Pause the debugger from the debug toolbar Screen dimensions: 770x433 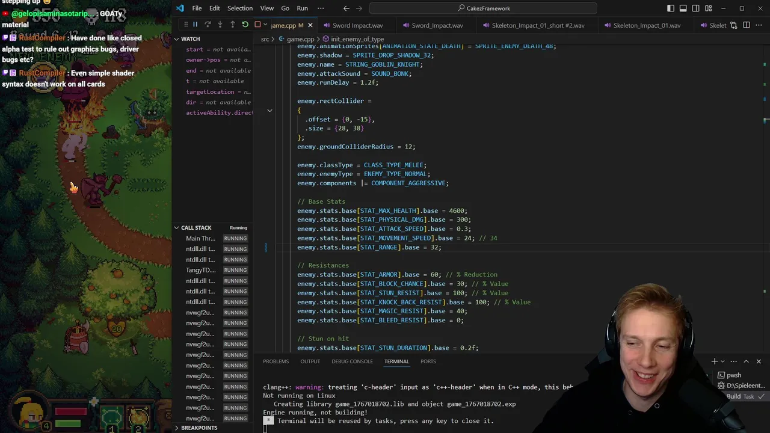[195, 25]
